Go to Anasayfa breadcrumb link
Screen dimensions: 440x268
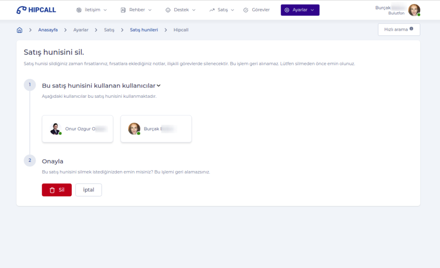tap(48, 30)
